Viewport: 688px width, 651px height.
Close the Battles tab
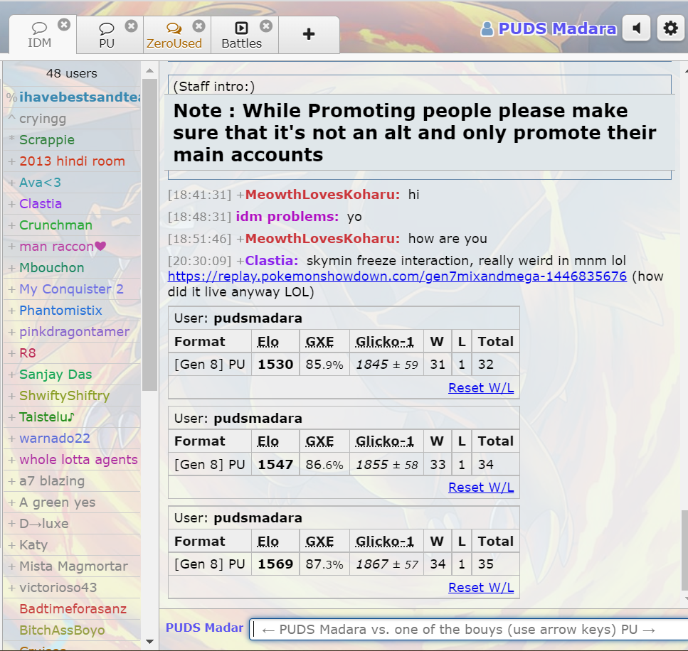point(266,26)
